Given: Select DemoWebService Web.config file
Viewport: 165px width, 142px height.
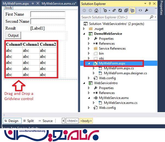Looking at the screenshot, I should click(107, 78).
